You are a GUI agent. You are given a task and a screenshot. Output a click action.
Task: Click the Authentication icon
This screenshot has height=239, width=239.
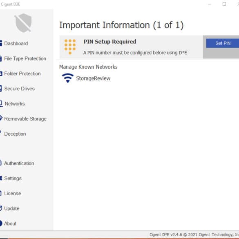[1, 163]
